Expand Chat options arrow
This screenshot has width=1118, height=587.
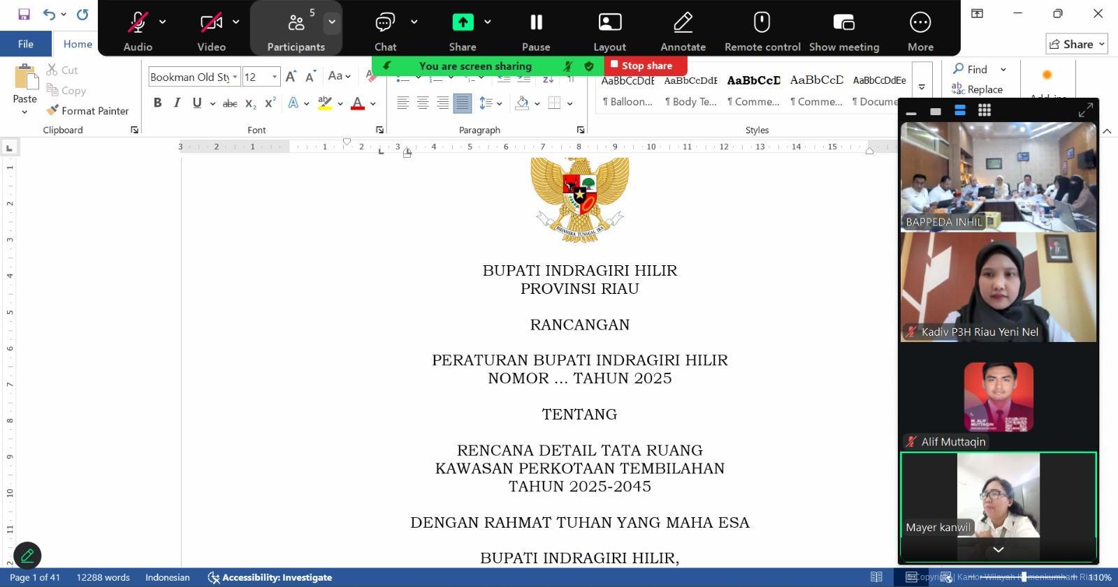414,22
